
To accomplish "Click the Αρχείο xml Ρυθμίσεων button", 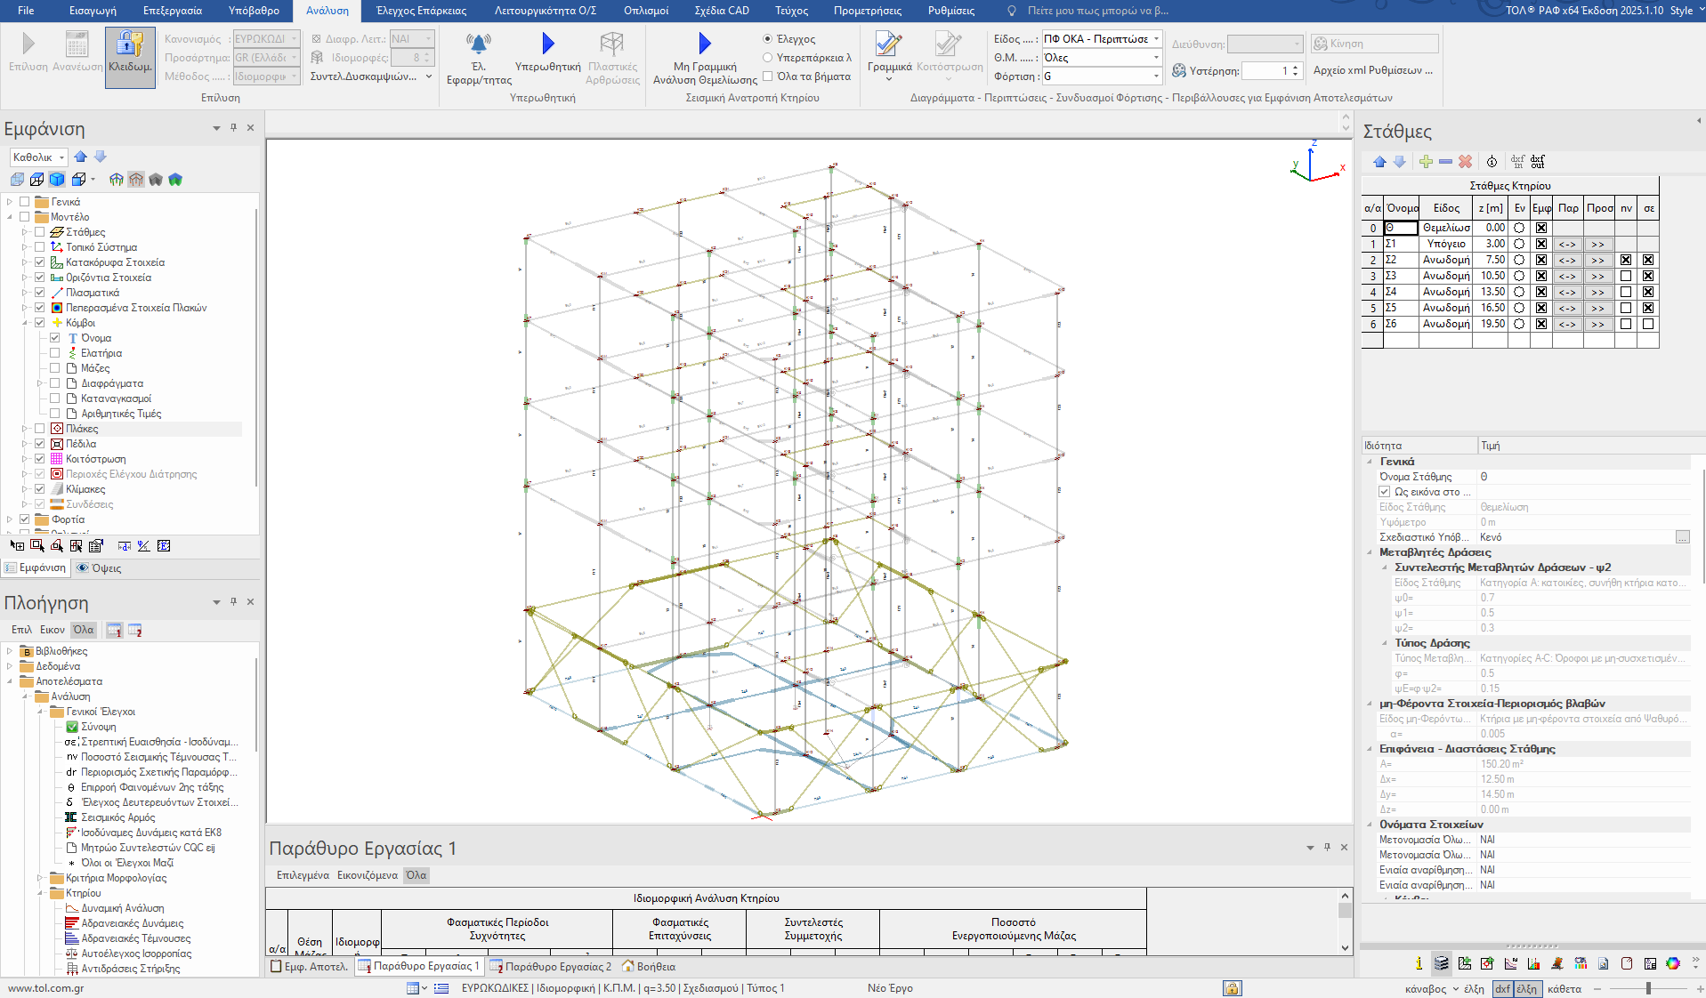I will point(1372,70).
